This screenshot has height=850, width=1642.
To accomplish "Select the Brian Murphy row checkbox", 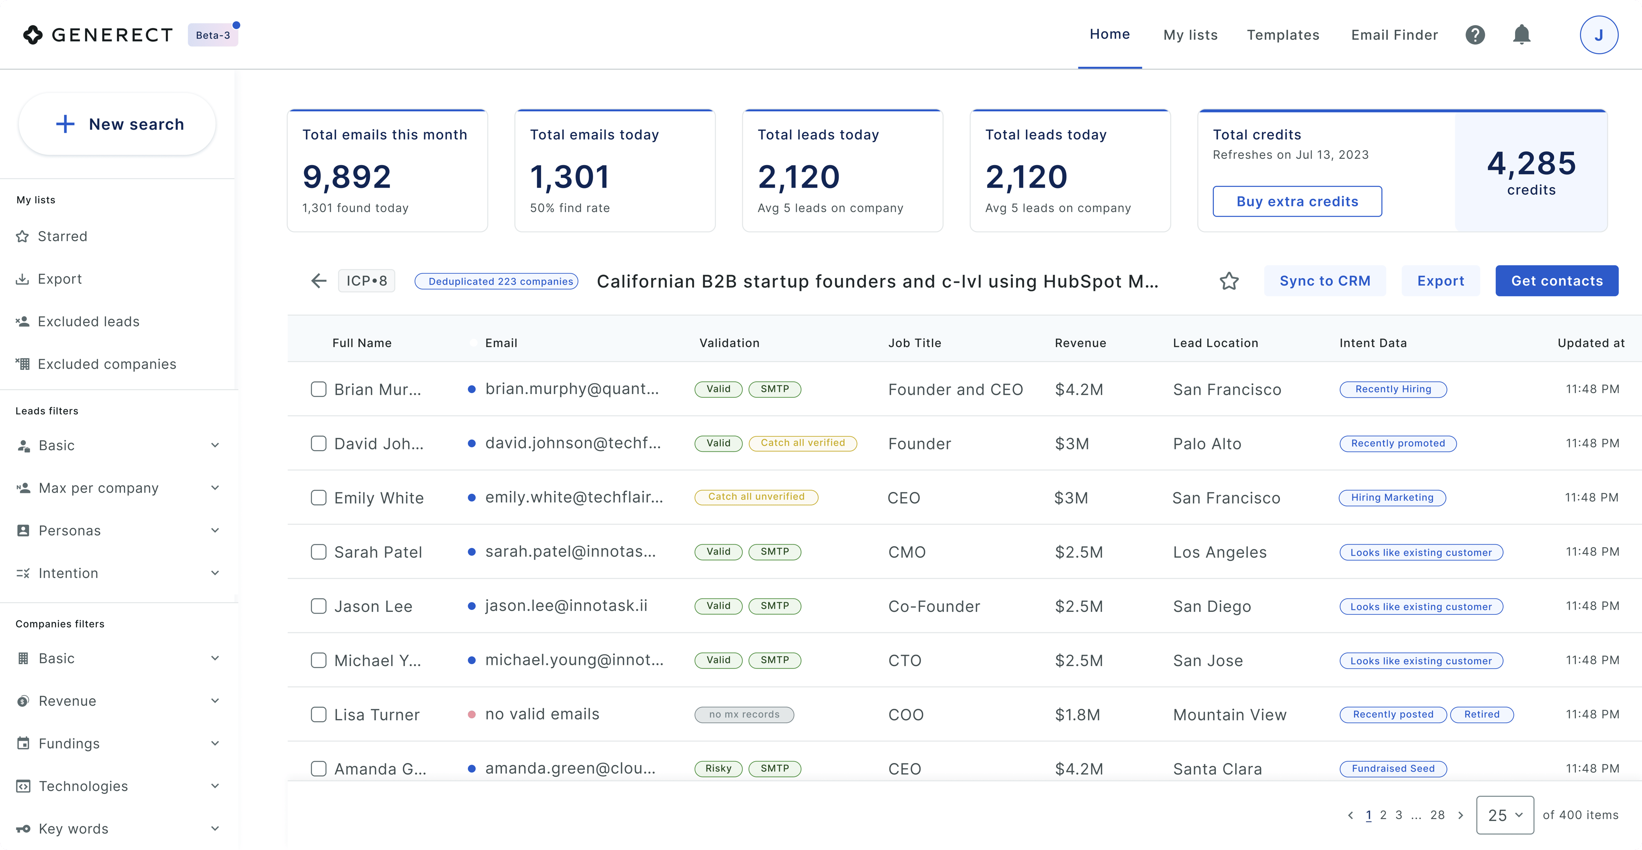I will (x=319, y=389).
